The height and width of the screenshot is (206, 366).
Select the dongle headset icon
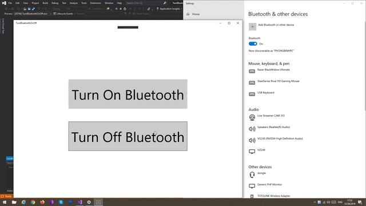[x=252, y=175]
